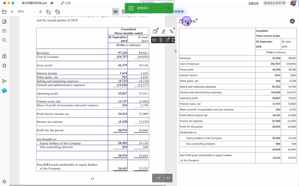Click 'Profit before income tax' in the right panel

point(194,115)
